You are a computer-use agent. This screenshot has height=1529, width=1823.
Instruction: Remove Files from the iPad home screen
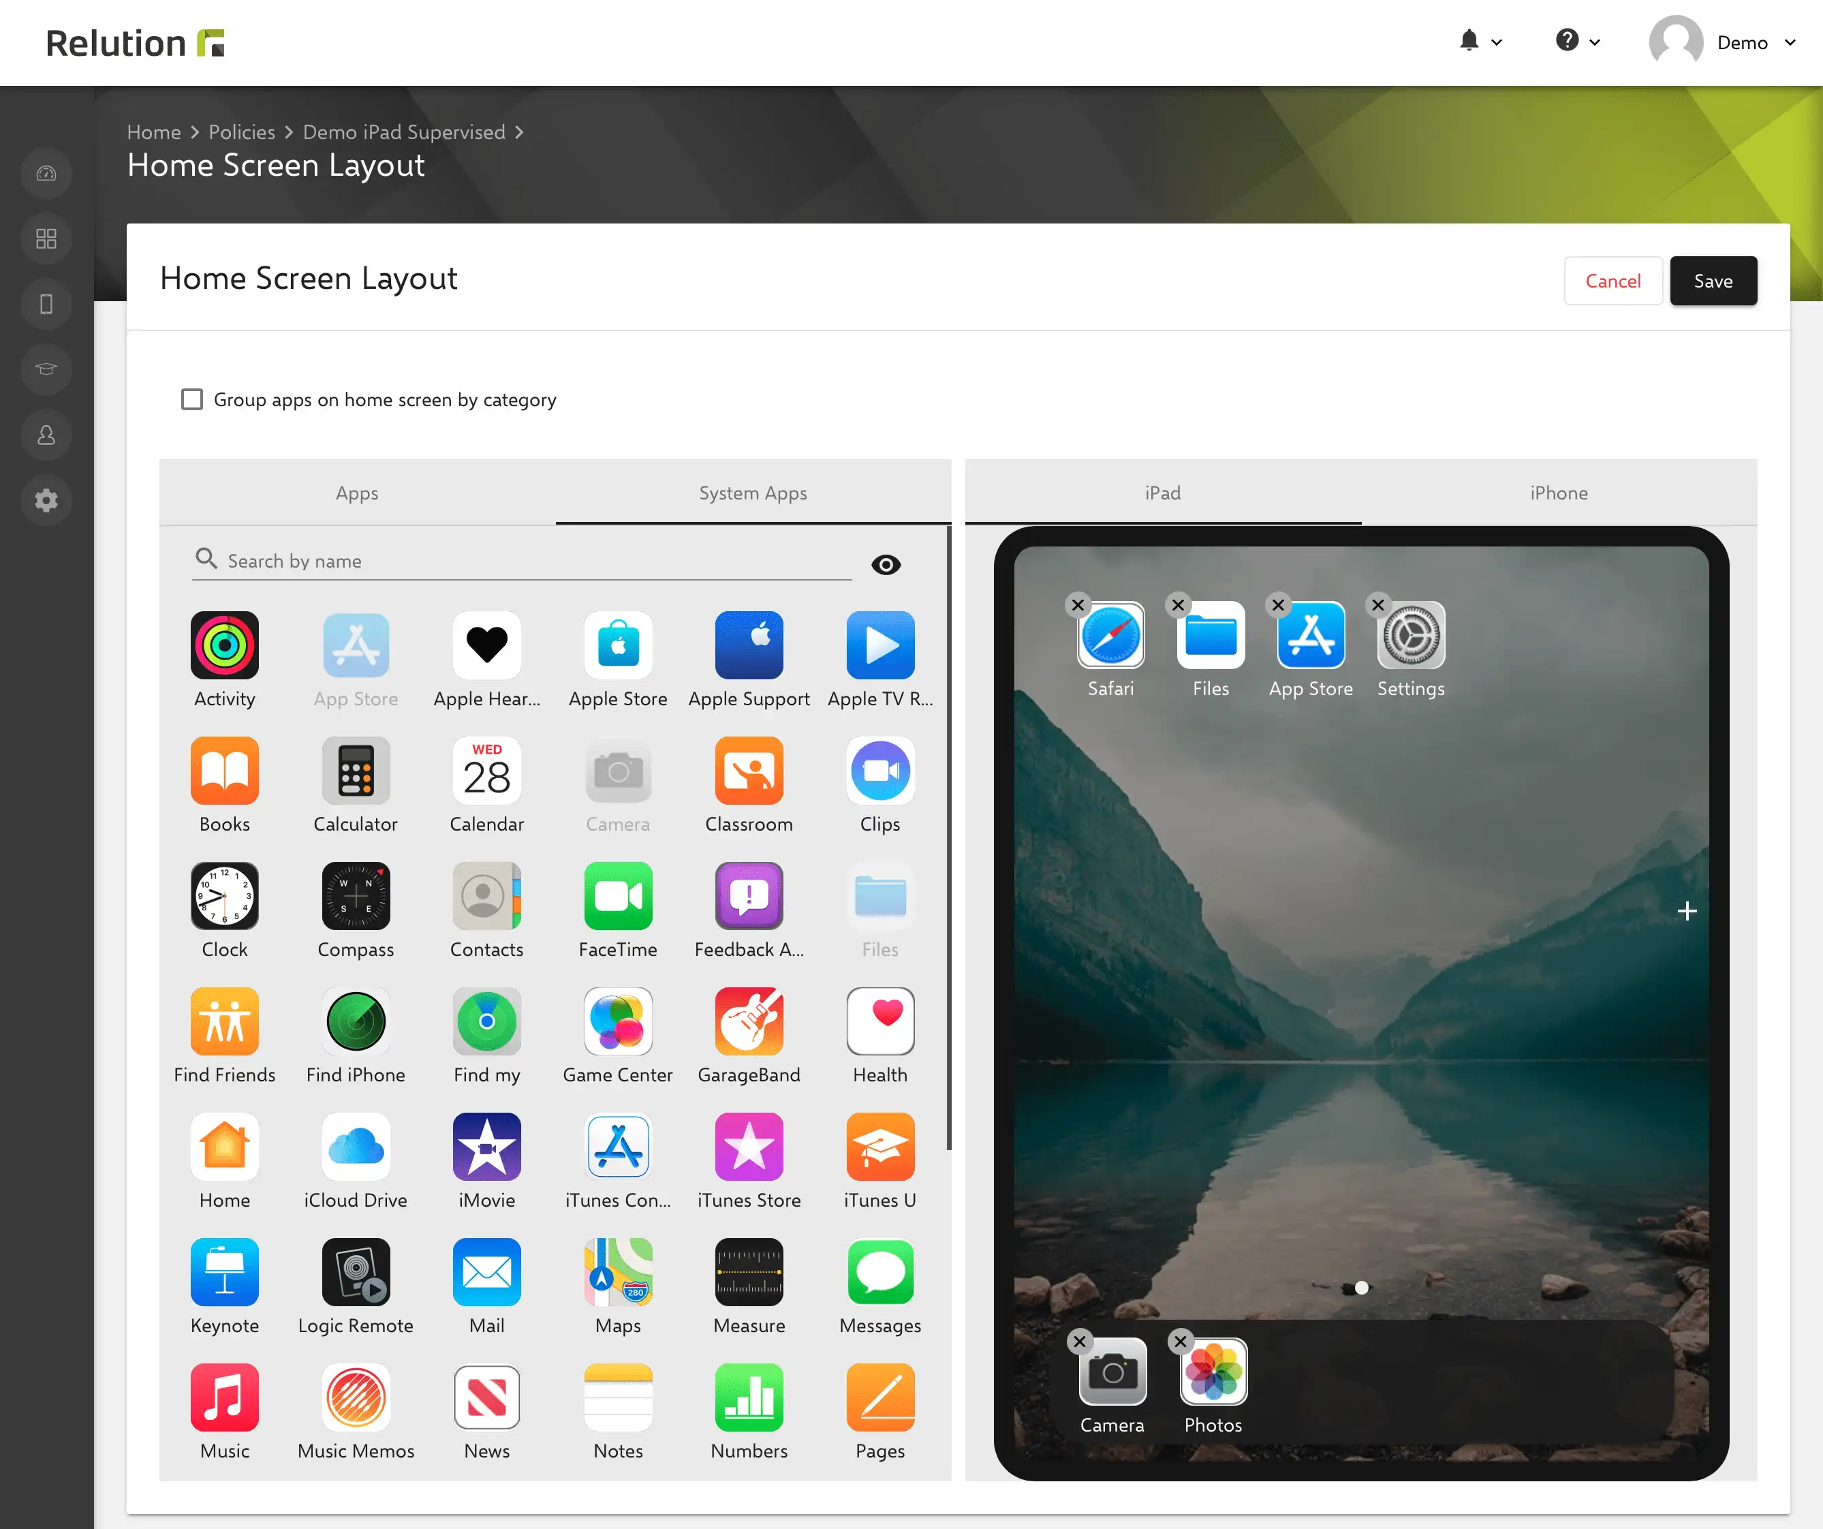[1177, 605]
